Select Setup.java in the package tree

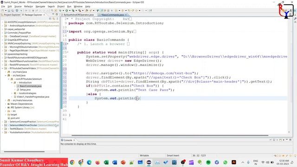(x=25, y=90)
